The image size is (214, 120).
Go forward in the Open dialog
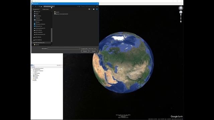(x=35, y=6)
